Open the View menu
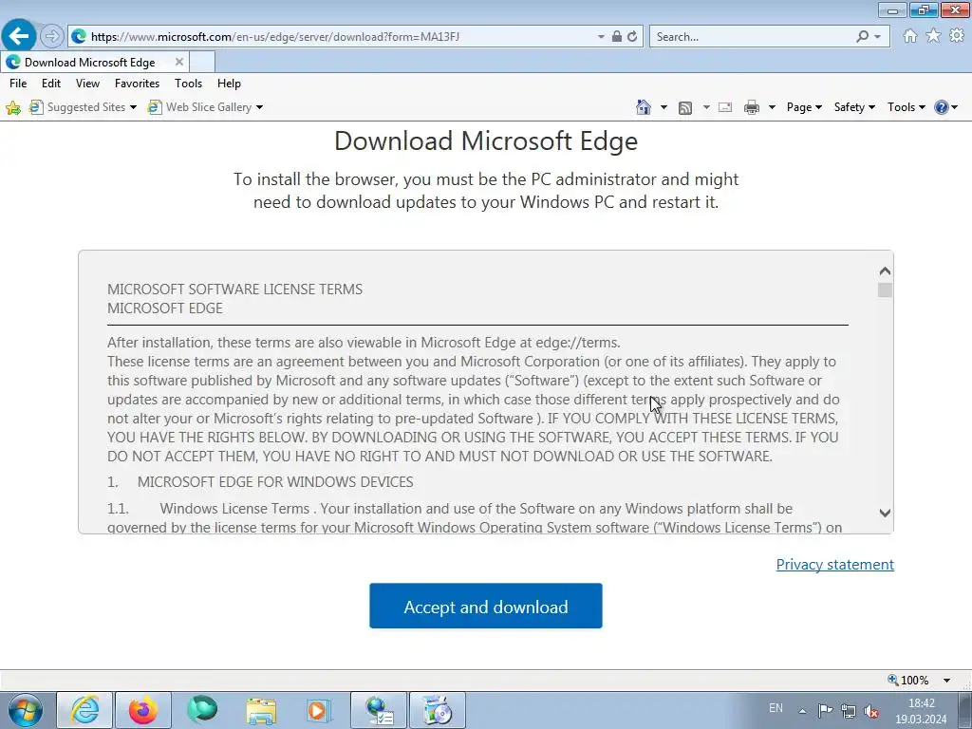The height and width of the screenshot is (729, 972). 87,84
